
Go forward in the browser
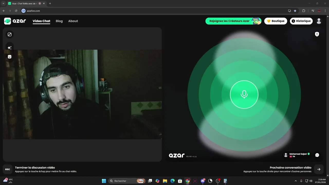click(10, 11)
